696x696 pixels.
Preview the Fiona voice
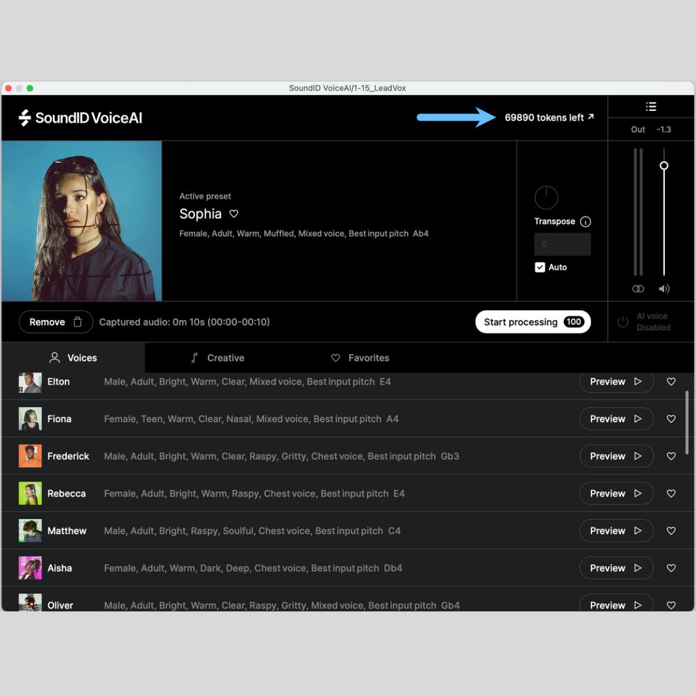pyautogui.click(x=616, y=419)
